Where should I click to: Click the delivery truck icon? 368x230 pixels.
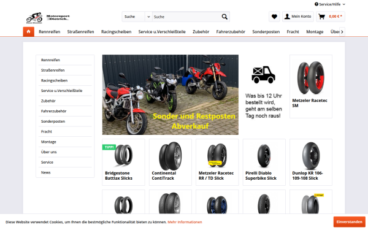(x=263, y=74)
